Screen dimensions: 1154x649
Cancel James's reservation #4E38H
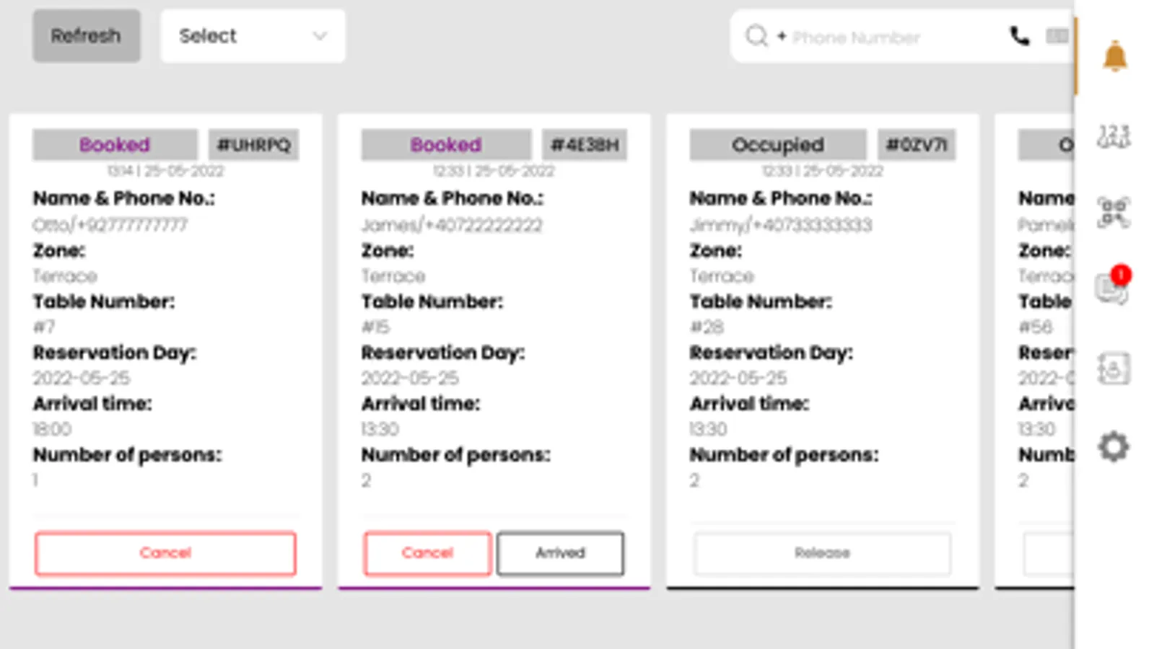[x=427, y=553]
